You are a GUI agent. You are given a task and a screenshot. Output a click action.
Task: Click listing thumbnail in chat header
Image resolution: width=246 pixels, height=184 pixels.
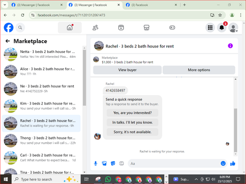point(99,46)
